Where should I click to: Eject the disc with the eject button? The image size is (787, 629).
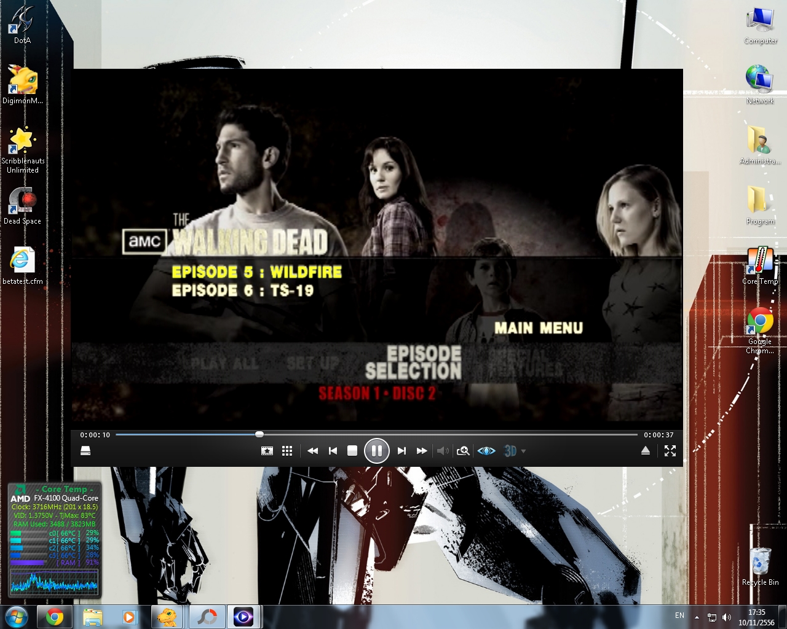point(646,451)
